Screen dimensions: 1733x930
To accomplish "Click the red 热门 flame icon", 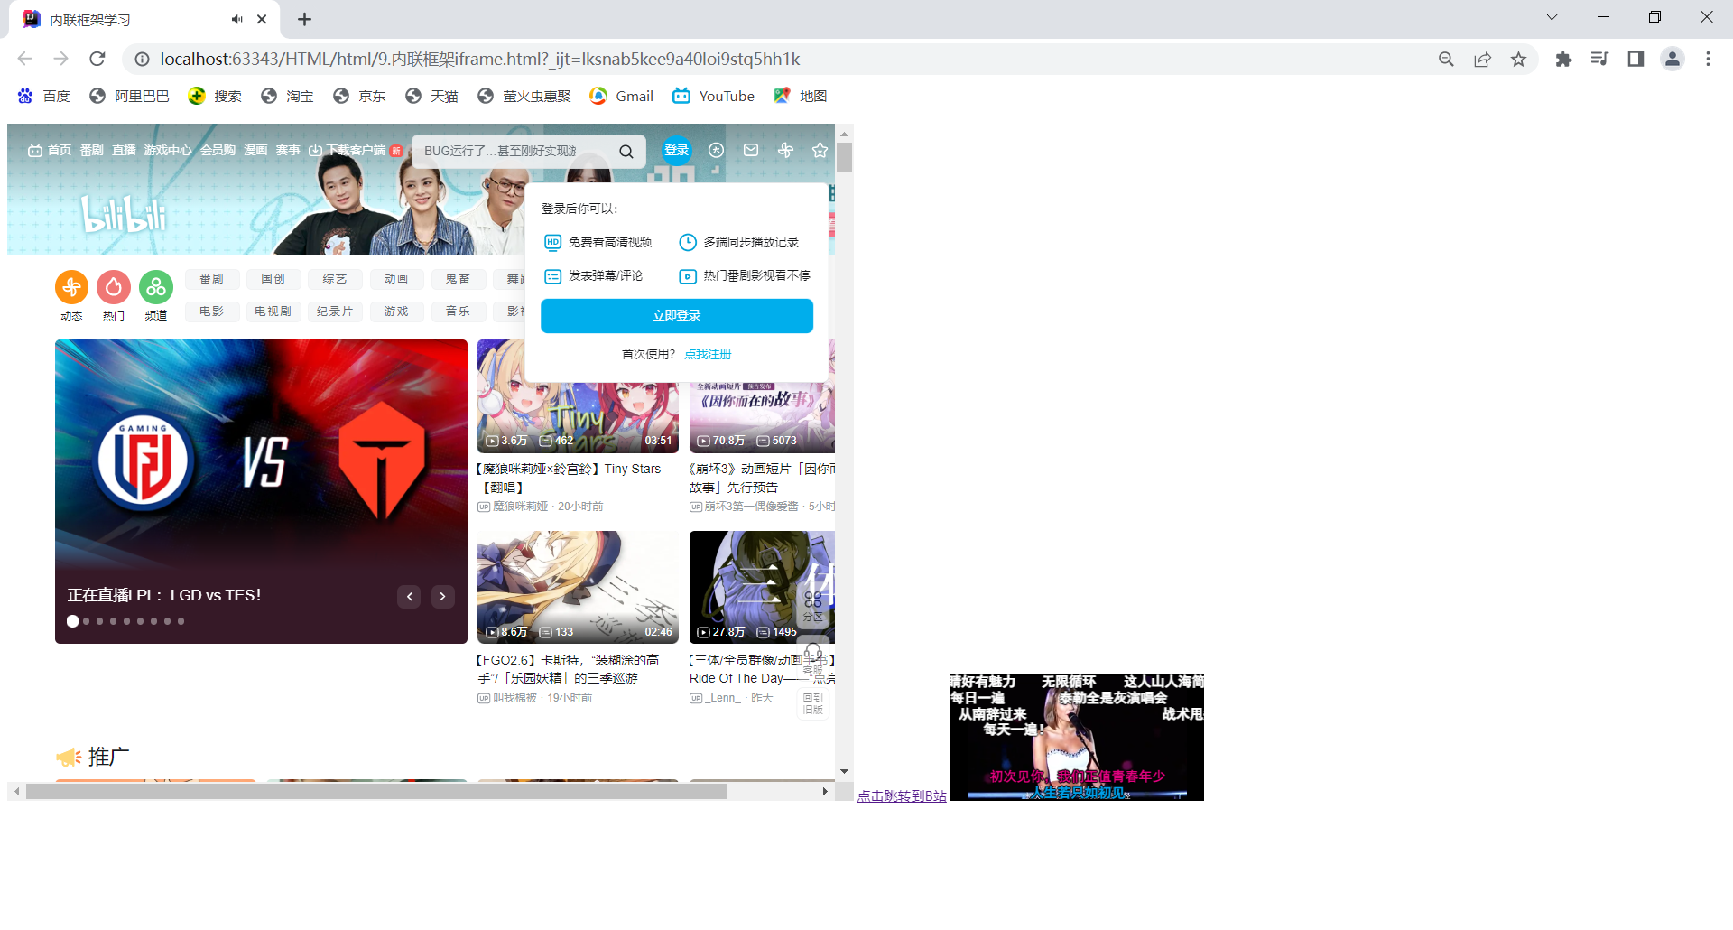I will click(114, 287).
